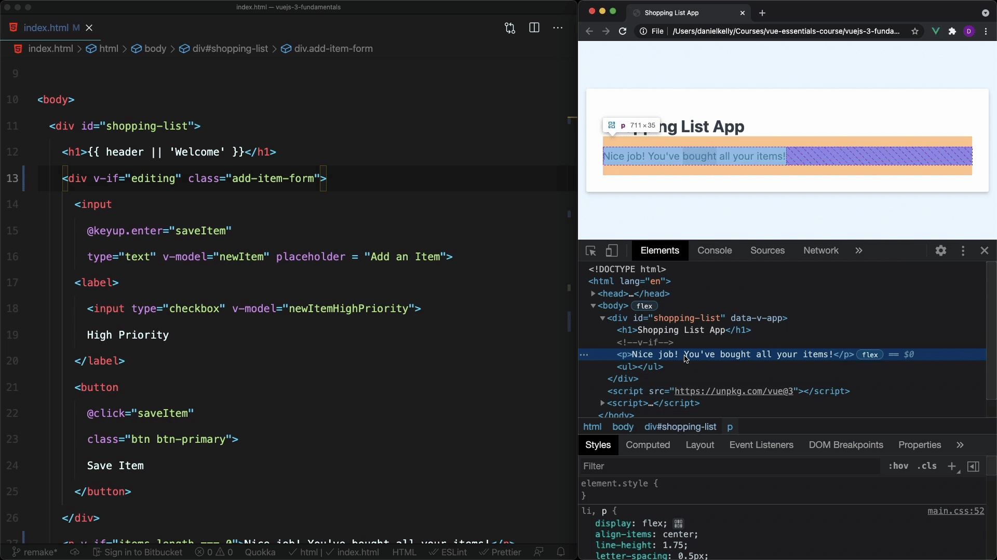The width and height of the screenshot is (997, 560).
Task: Open the tab search dropdown arrow
Action: tap(986, 13)
